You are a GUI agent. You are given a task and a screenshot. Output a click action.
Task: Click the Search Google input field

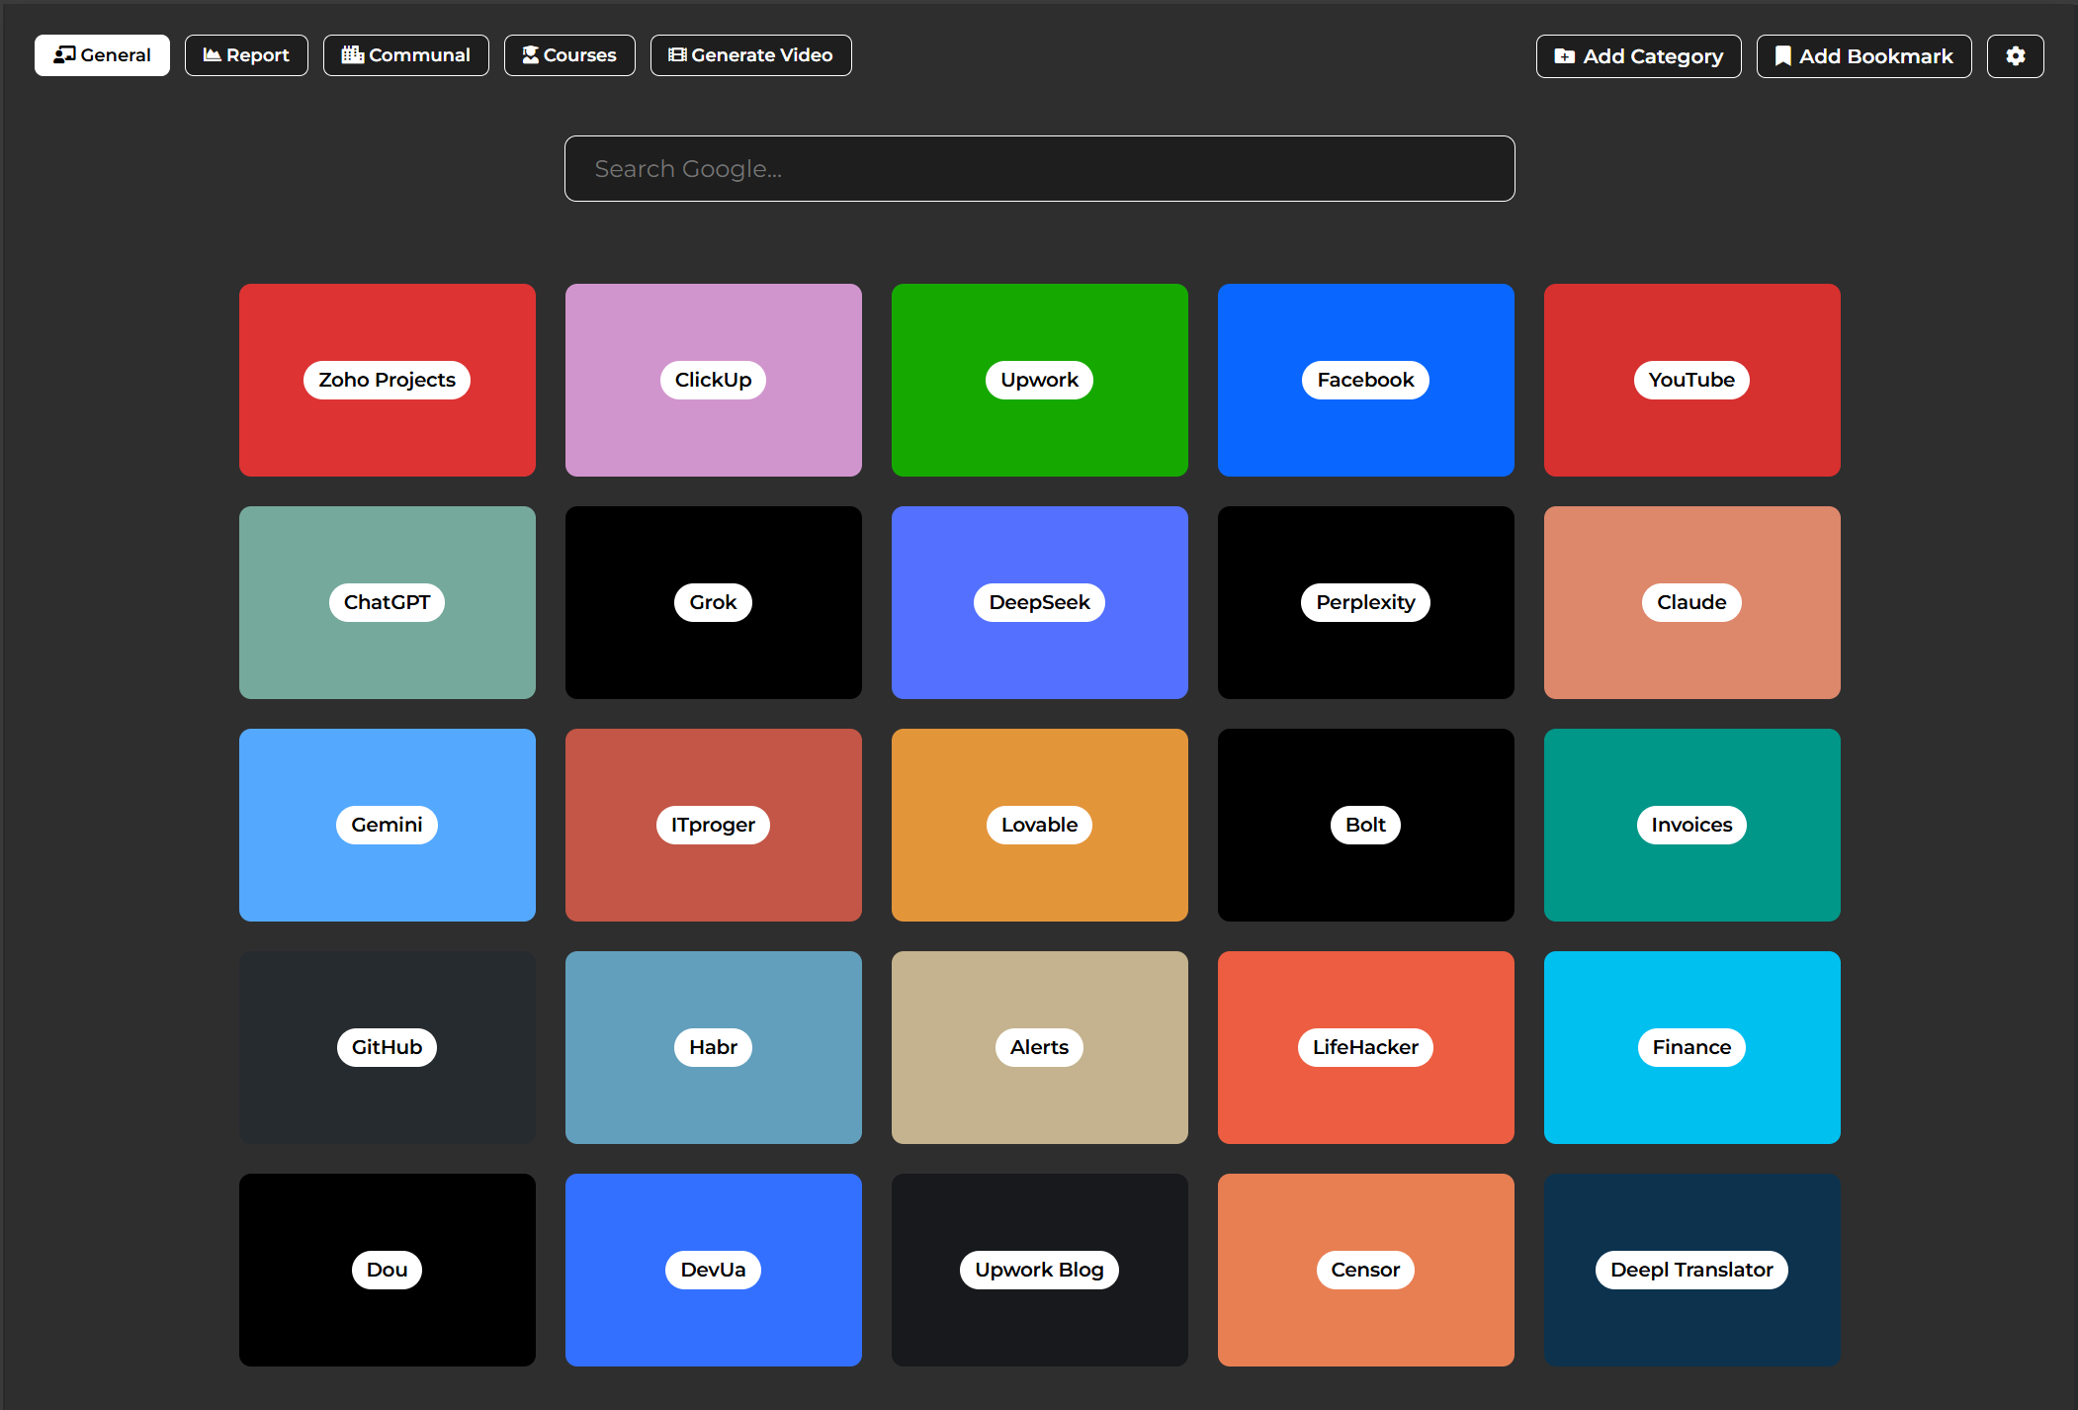(x=1039, y=169)
